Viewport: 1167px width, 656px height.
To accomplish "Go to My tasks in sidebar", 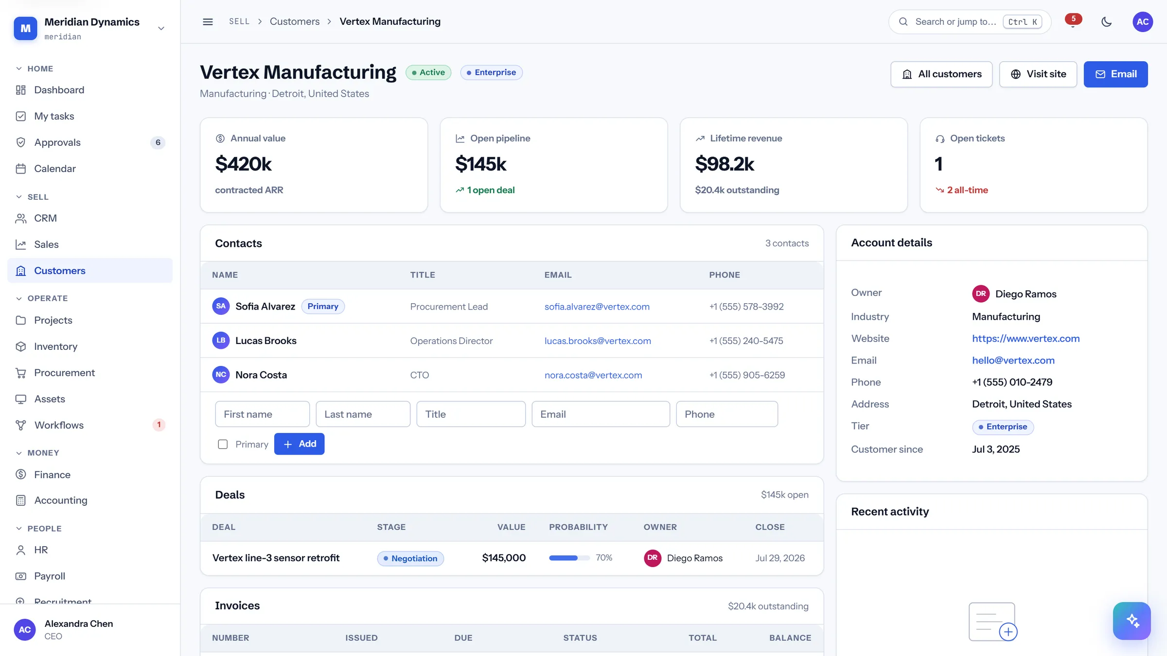I will click(x=90, y=116).
